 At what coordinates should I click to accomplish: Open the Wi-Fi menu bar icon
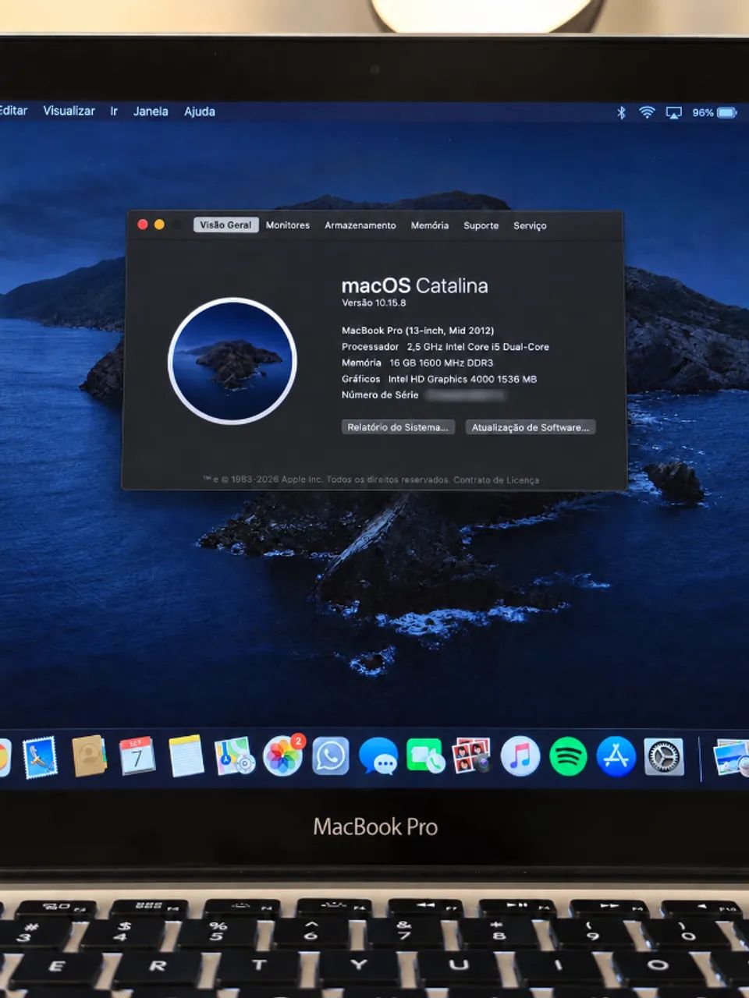pyautogui.click(x=647, y=112)
